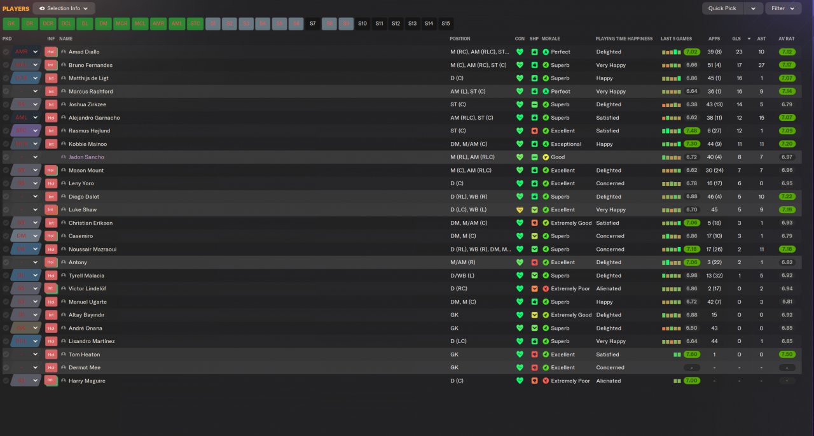Open the Selection Info dropdown
814x436 pixels.
[64, 8]
